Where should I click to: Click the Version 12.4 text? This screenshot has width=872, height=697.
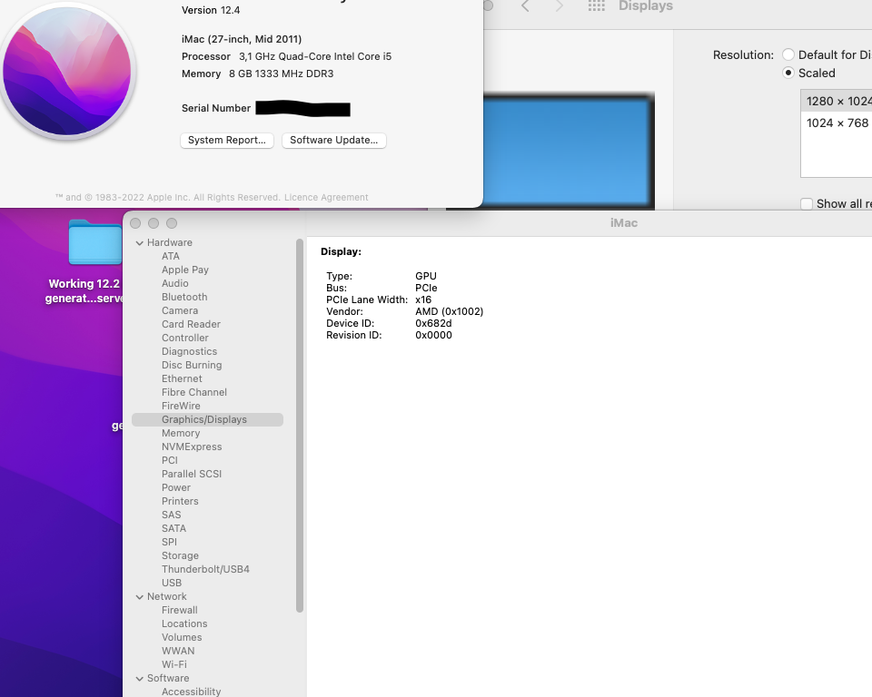pyautogui.click(x=211, y=11)
